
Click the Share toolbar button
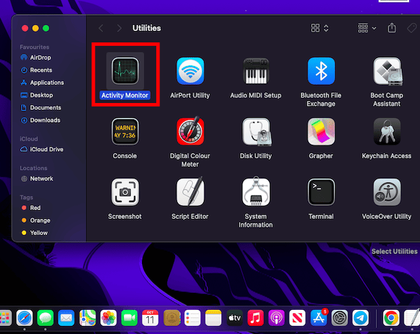coord(392,28)
